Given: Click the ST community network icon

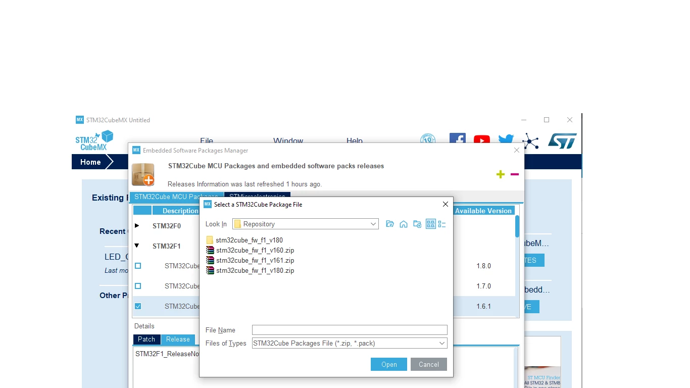Looking at the screenshot, I should click(x=530, y=141).
